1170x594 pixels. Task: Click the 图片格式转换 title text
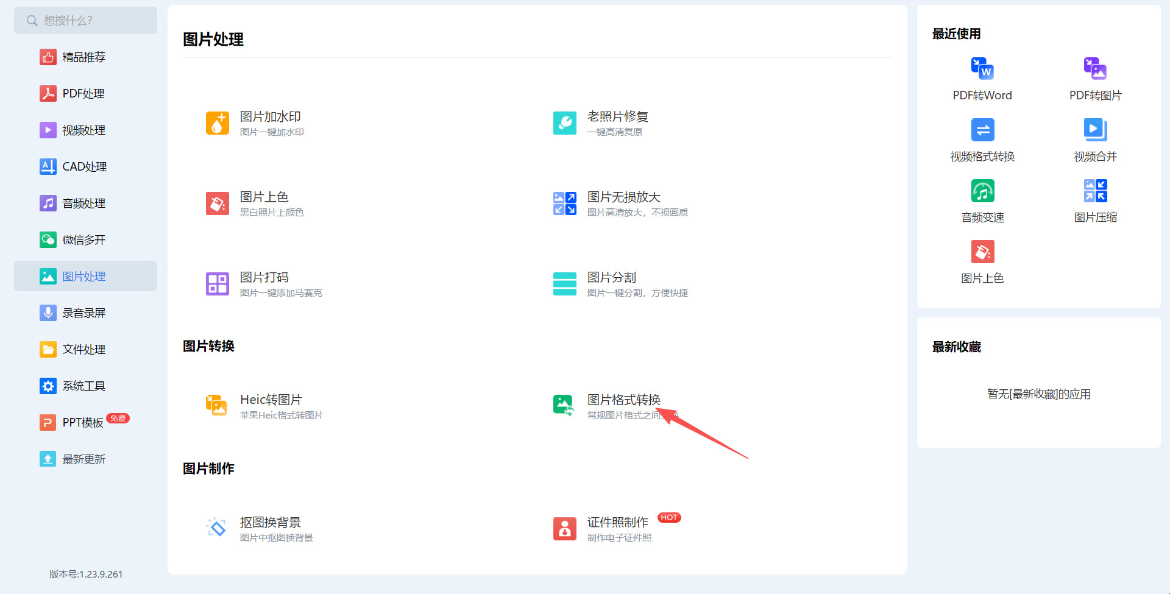624,400
